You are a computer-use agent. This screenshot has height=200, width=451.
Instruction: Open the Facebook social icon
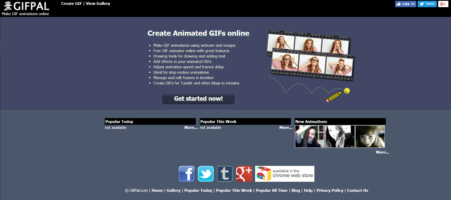[187, 174]
